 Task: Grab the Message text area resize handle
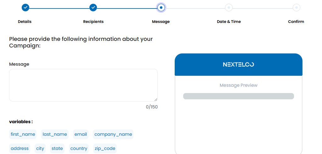point(156,99)
